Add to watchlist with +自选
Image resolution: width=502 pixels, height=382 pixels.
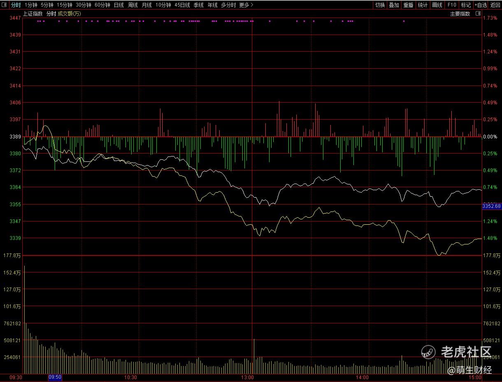(481, 5)
